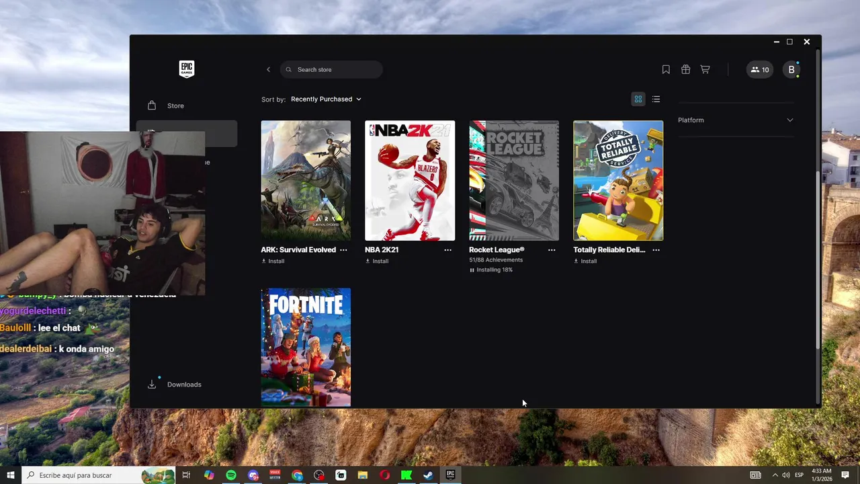Click the Rocket League® title text
The height and width of the screenshot is (484, 860).
(x=497, y=249)
